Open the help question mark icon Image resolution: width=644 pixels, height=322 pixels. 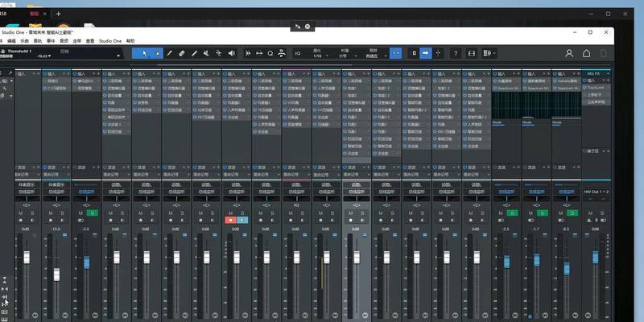pos(456,53)
